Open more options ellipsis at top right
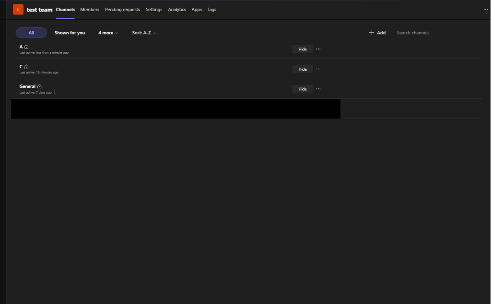The height and width of the screenshot is (304, 491). click(485, 10)
